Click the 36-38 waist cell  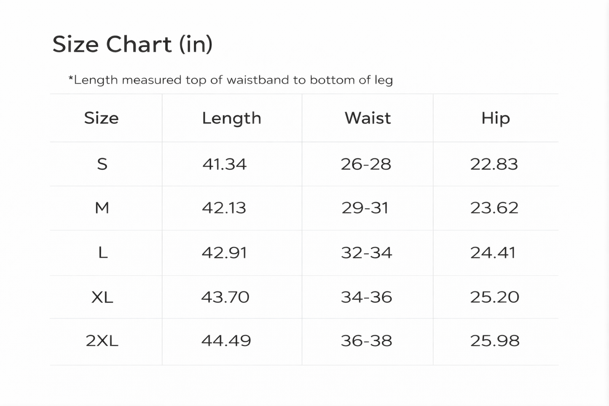(x=367, y=341)
